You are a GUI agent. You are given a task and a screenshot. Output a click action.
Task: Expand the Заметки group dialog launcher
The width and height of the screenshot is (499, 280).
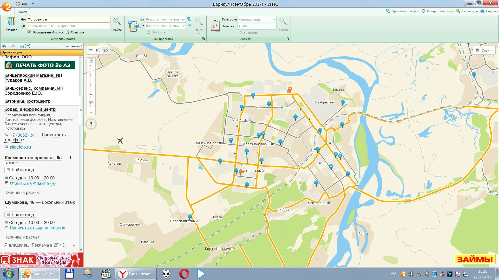(x=288, y=39)
